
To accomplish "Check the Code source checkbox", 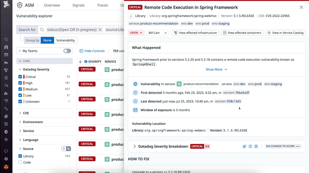I will coord(20,162).
